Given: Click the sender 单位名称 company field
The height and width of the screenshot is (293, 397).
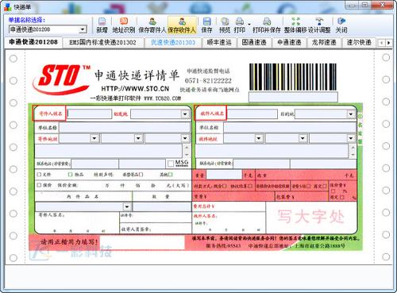Looking at the screenshot, I should click(125, 128).
